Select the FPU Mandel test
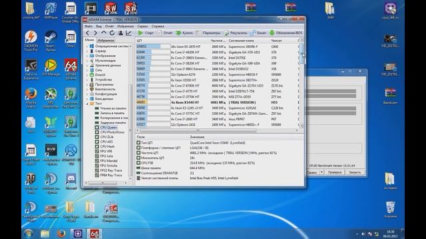Image resolution: width=426 pixels, height=239 pixels. tap(108, 161)
